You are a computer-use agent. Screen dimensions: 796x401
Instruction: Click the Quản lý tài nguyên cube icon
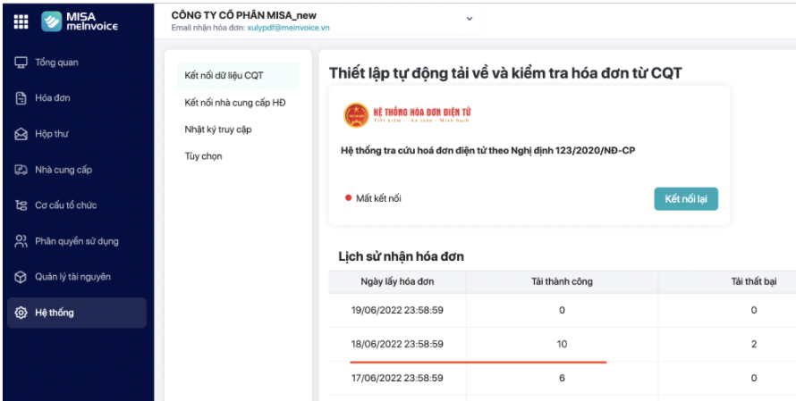pyautogui.click(x=21, y=277)
